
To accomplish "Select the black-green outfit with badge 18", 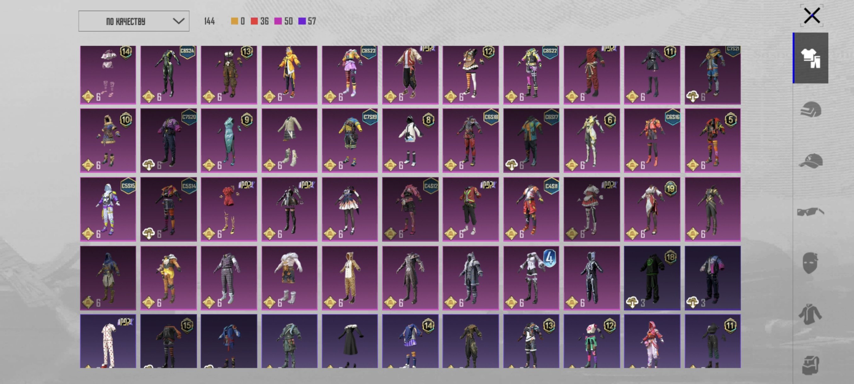I will point(652,278).
